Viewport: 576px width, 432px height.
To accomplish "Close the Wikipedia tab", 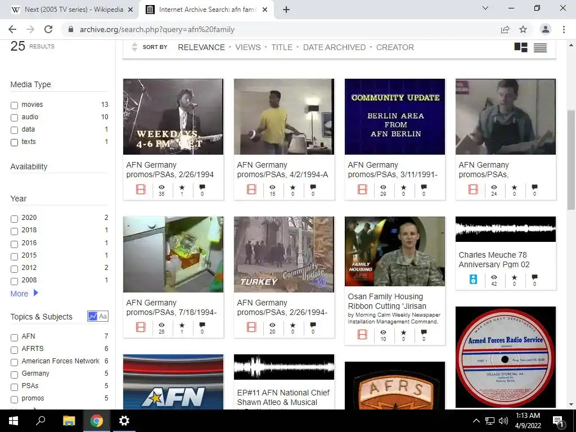I will coord(130,10).
